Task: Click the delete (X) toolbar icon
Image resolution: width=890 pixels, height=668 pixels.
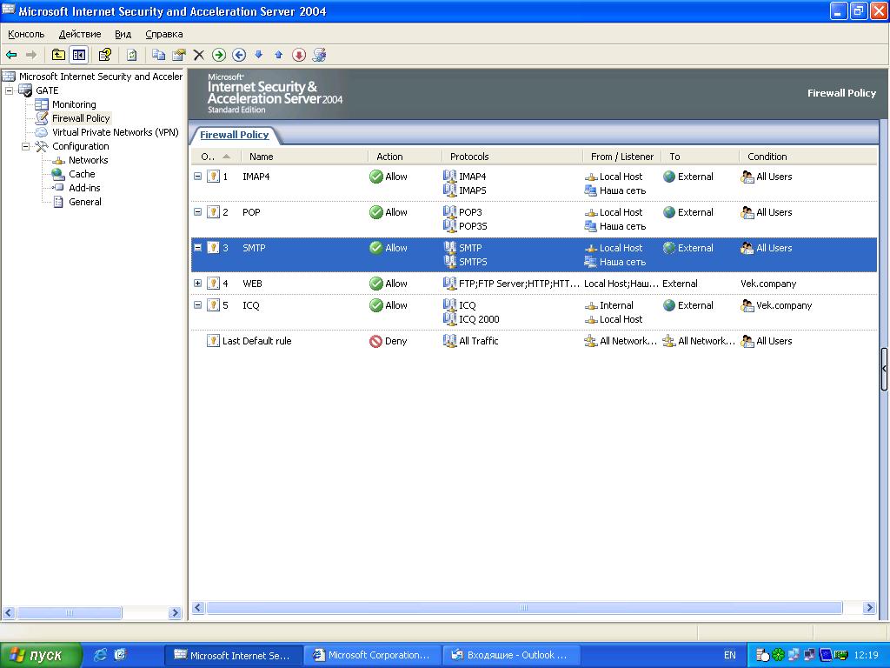Action: [x=198, y=55]
